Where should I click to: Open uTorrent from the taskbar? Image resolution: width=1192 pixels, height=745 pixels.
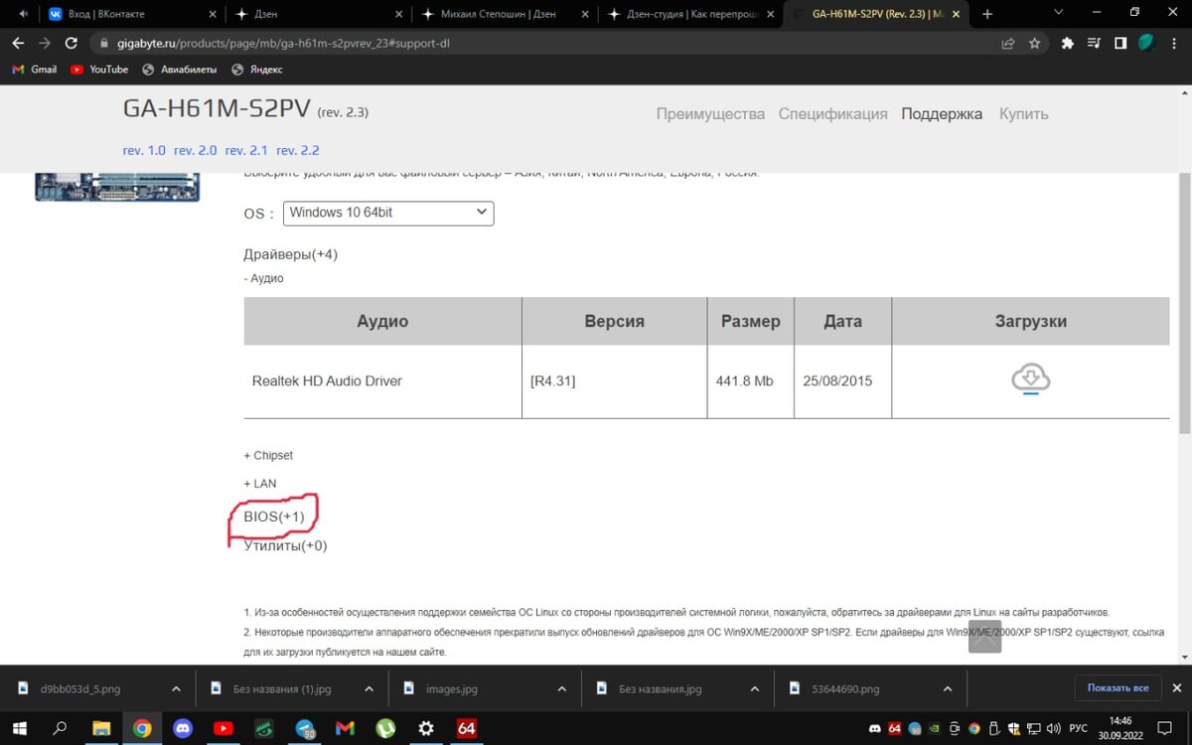(x=385, y=728)
